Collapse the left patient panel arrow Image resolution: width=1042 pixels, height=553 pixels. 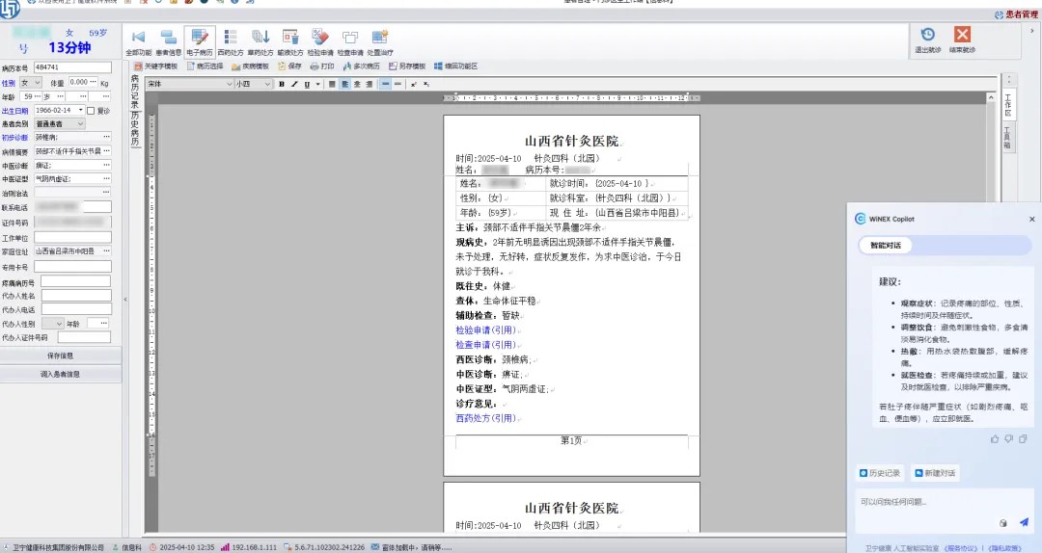(x=125, y=300)
